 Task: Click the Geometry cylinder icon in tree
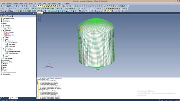coord(2,20)
